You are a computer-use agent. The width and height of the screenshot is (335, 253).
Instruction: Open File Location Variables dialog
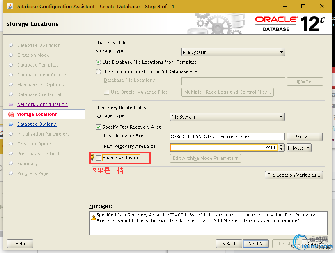click(x=294, y=175)
